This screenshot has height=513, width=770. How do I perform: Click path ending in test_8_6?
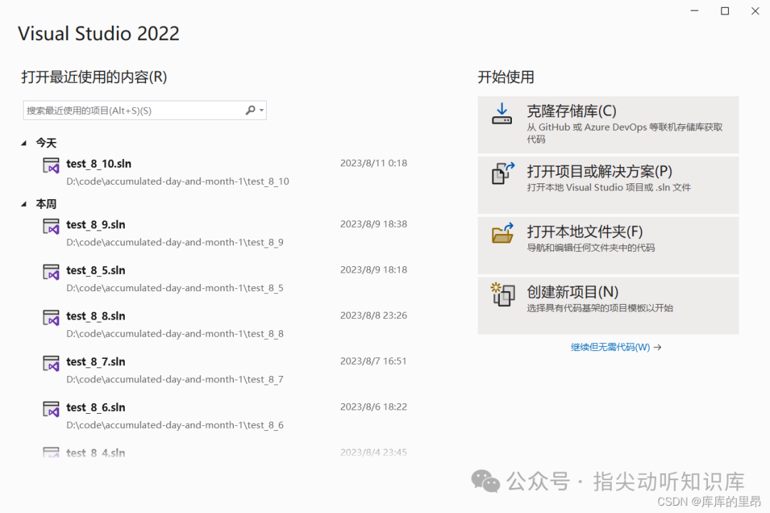(x=175, y=425)
